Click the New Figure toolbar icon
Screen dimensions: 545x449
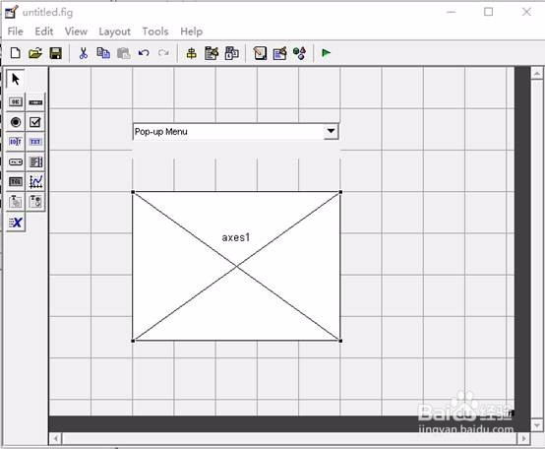(16, 53)
